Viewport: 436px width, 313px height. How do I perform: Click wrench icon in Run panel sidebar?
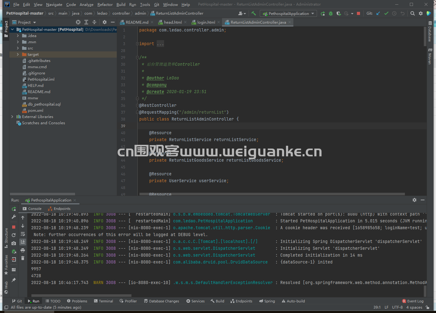14,217
